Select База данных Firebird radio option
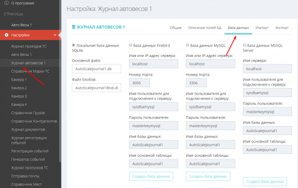Image resolution: width=298 pixels, height=188 pixels. coord(131,45)
